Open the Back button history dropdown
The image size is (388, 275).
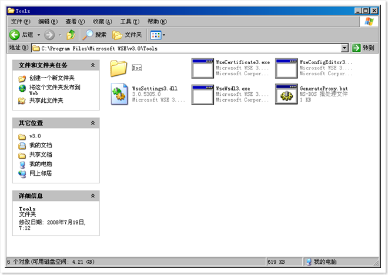pos(39,35)
